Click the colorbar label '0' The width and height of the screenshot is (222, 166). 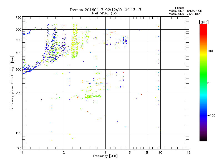click(x=208, y=83)
